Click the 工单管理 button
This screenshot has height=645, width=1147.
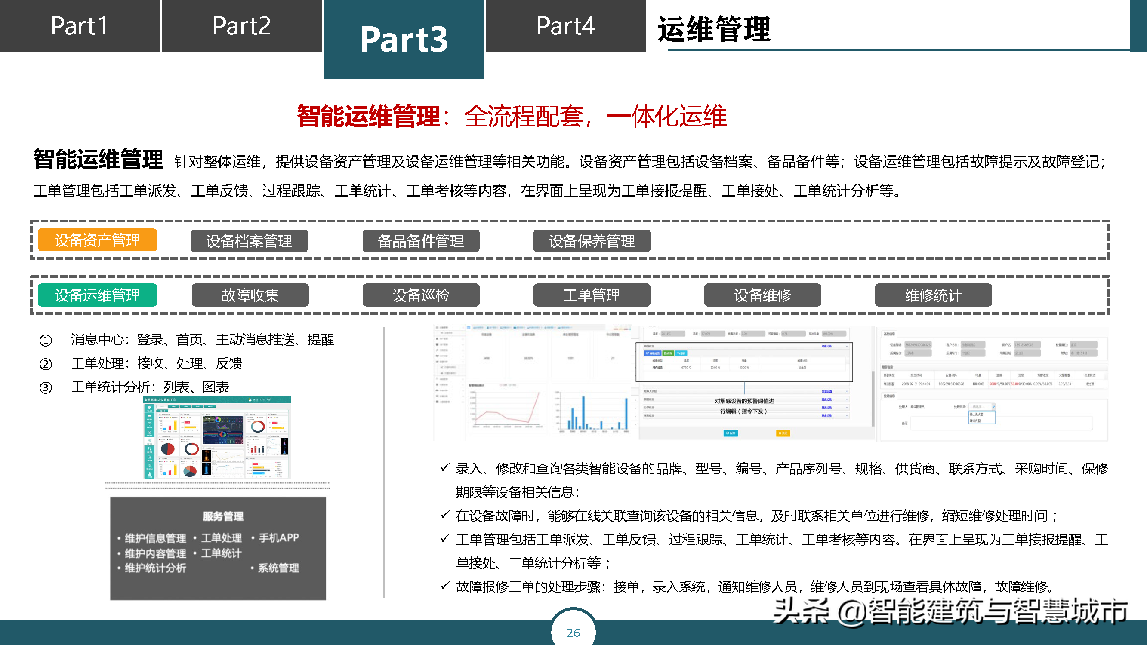592,295
